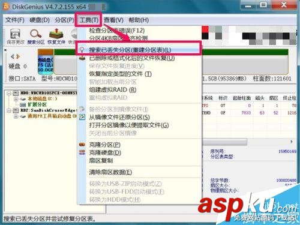
Task: Click the blue C: partition block in disk map
Action: [x=46, y=62]
